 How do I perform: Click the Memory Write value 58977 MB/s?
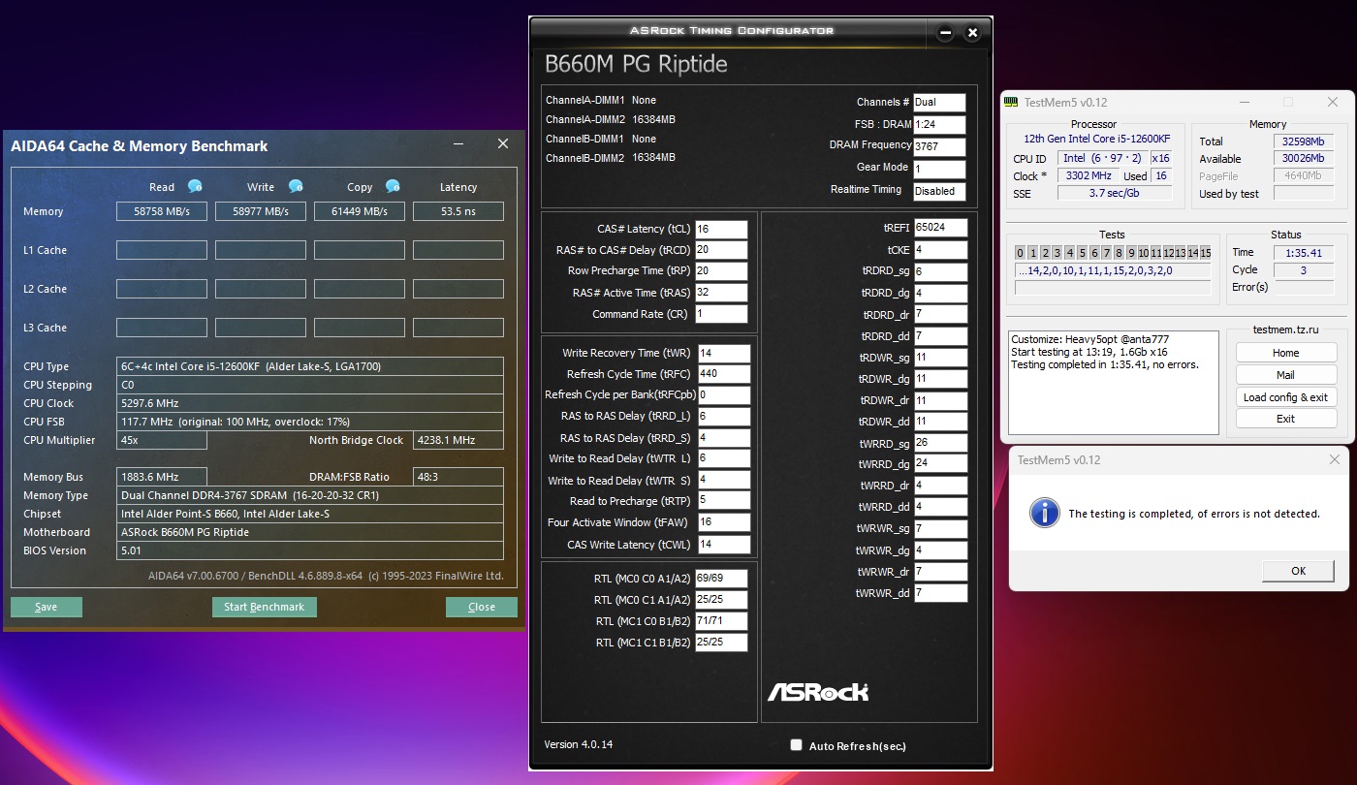[261, 211]
